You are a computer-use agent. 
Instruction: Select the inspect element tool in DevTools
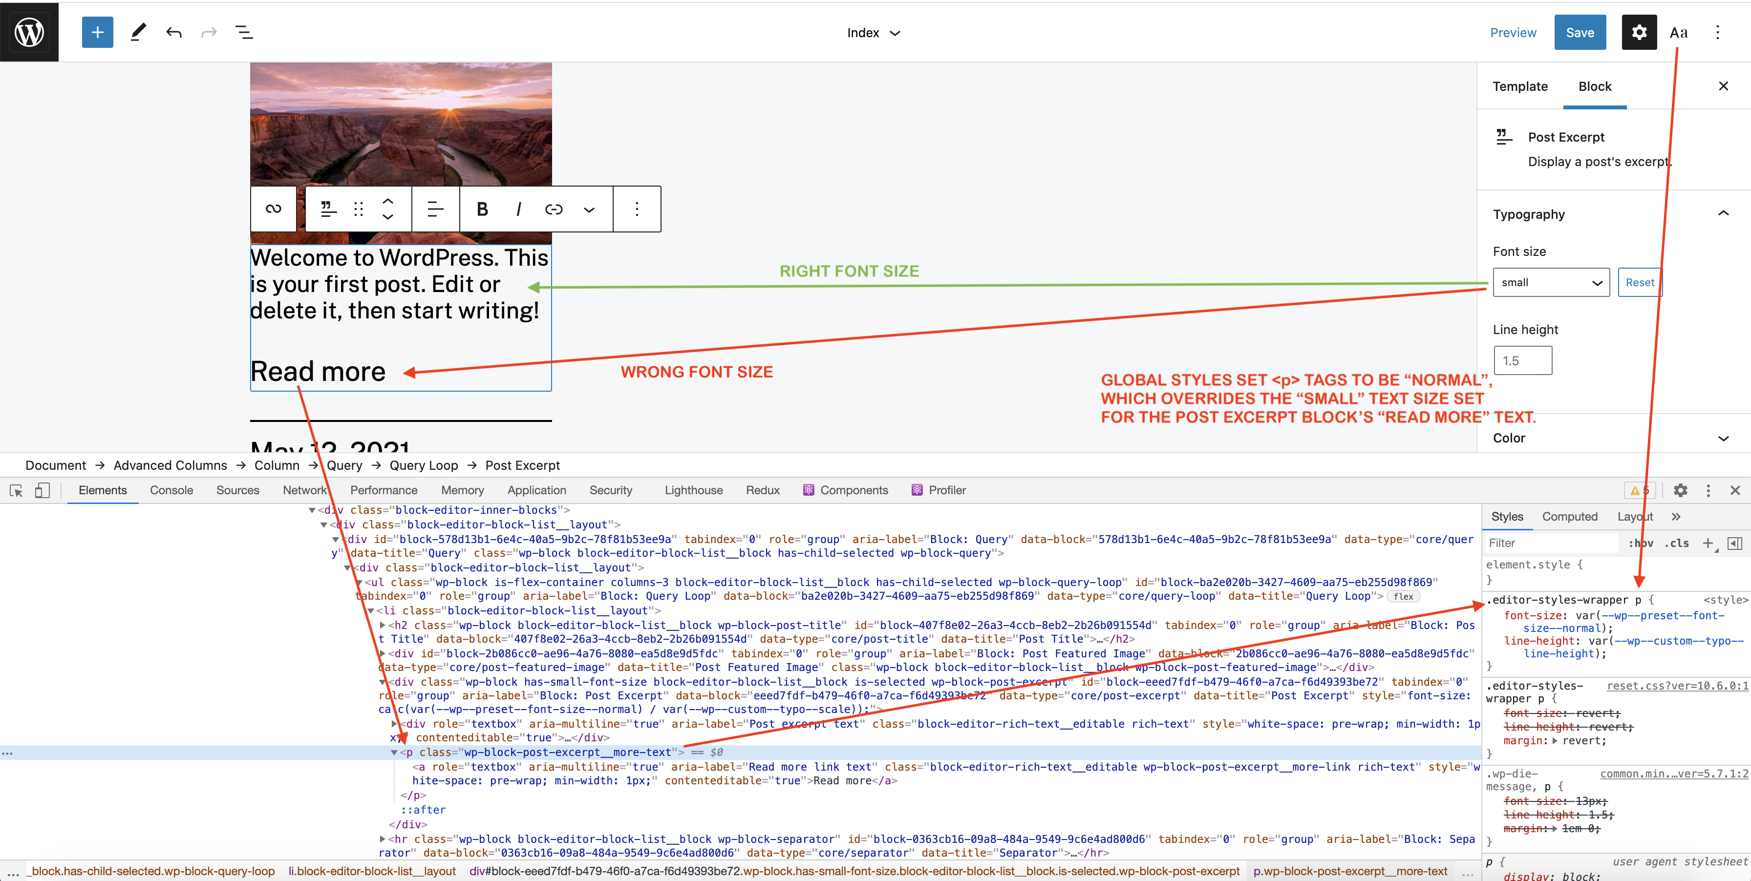coord(16,490)
